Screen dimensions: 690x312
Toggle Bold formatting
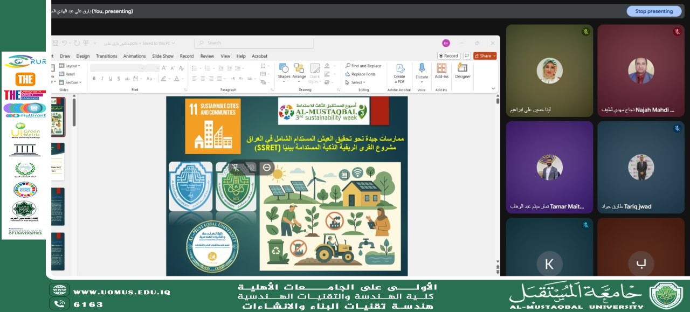94,78
